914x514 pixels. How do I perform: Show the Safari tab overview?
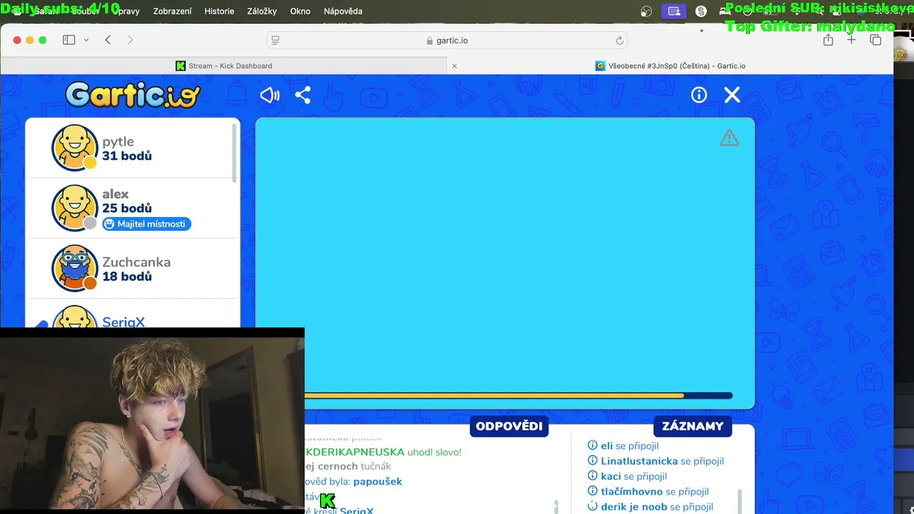pos(875,40)
